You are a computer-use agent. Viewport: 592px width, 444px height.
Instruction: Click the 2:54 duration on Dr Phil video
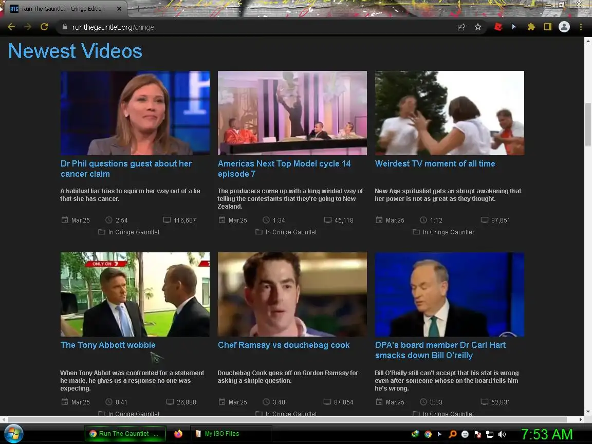pos(122,220)
